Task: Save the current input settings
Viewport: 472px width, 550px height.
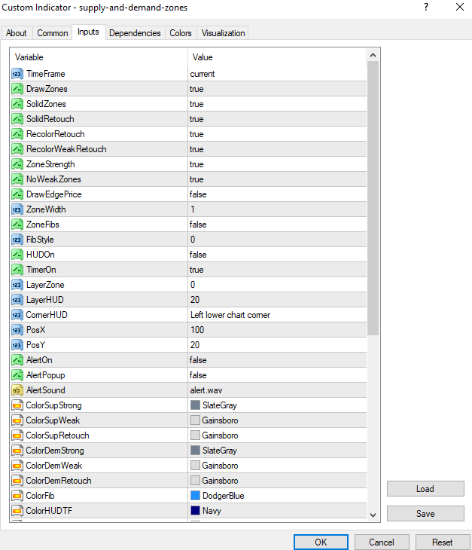Action: (425, 514)
